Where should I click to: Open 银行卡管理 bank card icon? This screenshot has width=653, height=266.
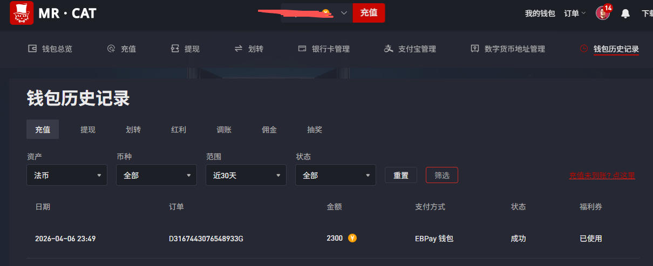coord(302,48)
